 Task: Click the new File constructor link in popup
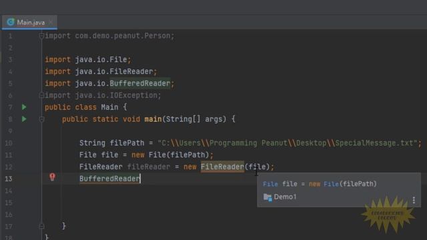coord(331,184)
